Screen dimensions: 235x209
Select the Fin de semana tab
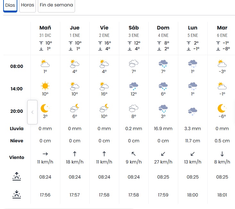click(x=56, y=5)
